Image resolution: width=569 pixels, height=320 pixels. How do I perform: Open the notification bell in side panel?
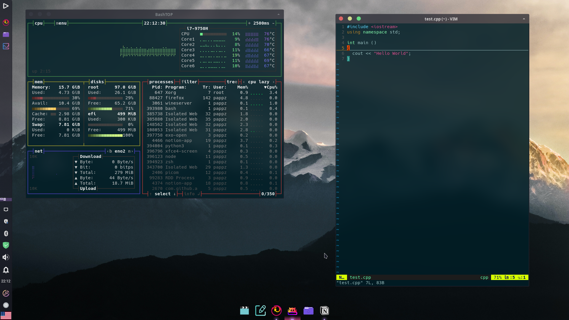coord(6,270)
